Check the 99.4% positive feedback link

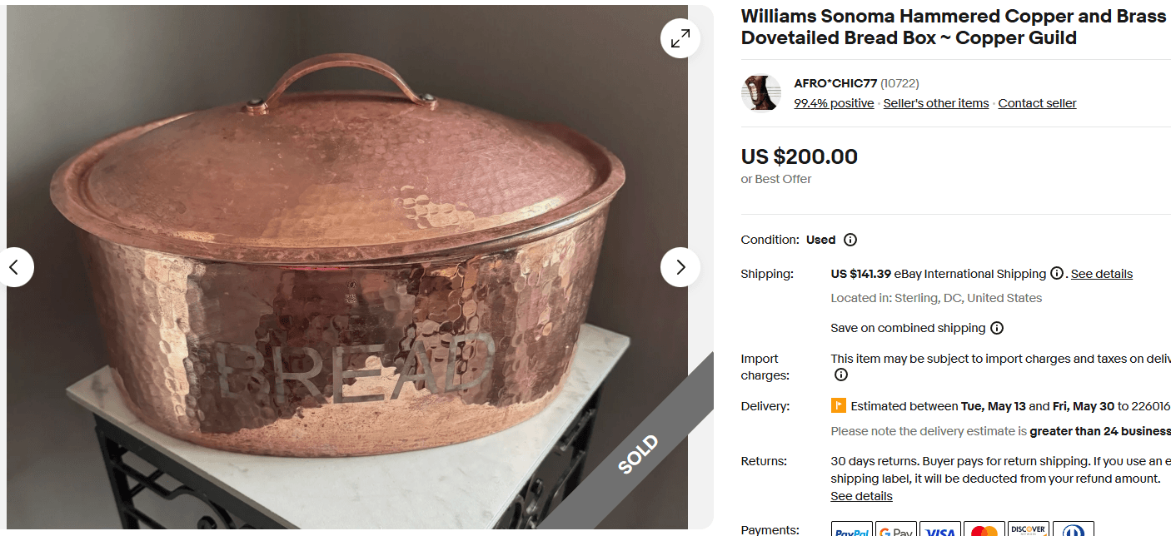coord(834,102)
